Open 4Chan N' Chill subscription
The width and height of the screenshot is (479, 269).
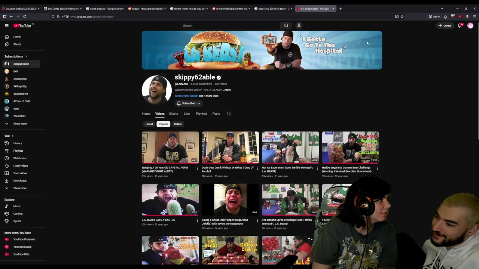point(21,101)
